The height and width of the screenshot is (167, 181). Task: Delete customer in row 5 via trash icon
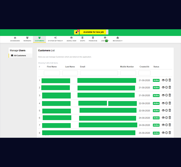point(170,110)
